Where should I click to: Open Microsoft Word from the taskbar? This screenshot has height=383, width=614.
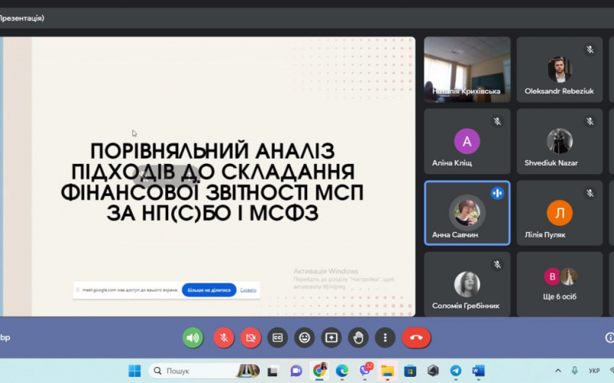(478, 371)
